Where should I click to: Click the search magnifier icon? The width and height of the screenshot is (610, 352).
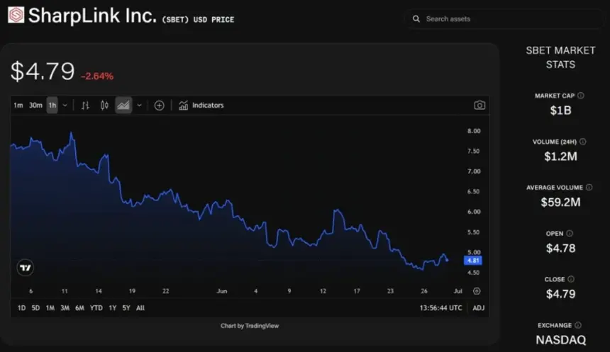tap(416, 18)
